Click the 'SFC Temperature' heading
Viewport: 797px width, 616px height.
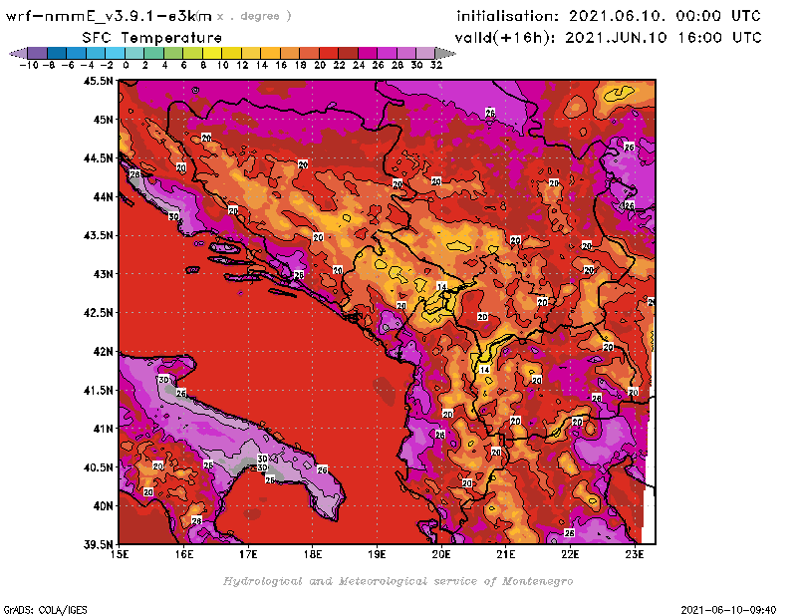click(x=152, y=38)
